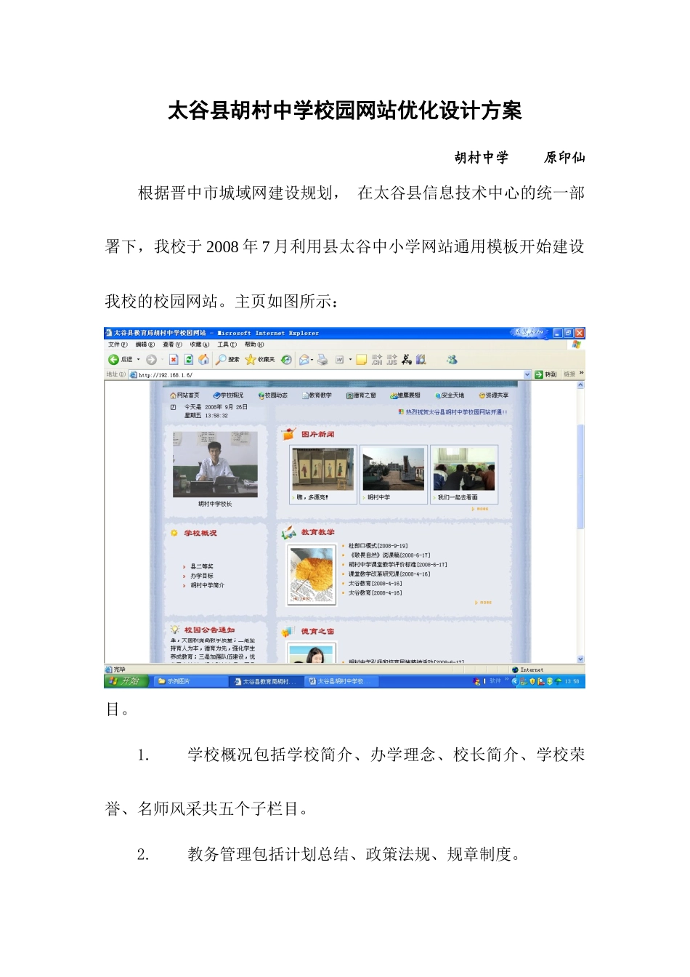Viewport: 690px width, 977px height.
Task: Click the red Stop loading icon
Action: click(x=174, y=360)
